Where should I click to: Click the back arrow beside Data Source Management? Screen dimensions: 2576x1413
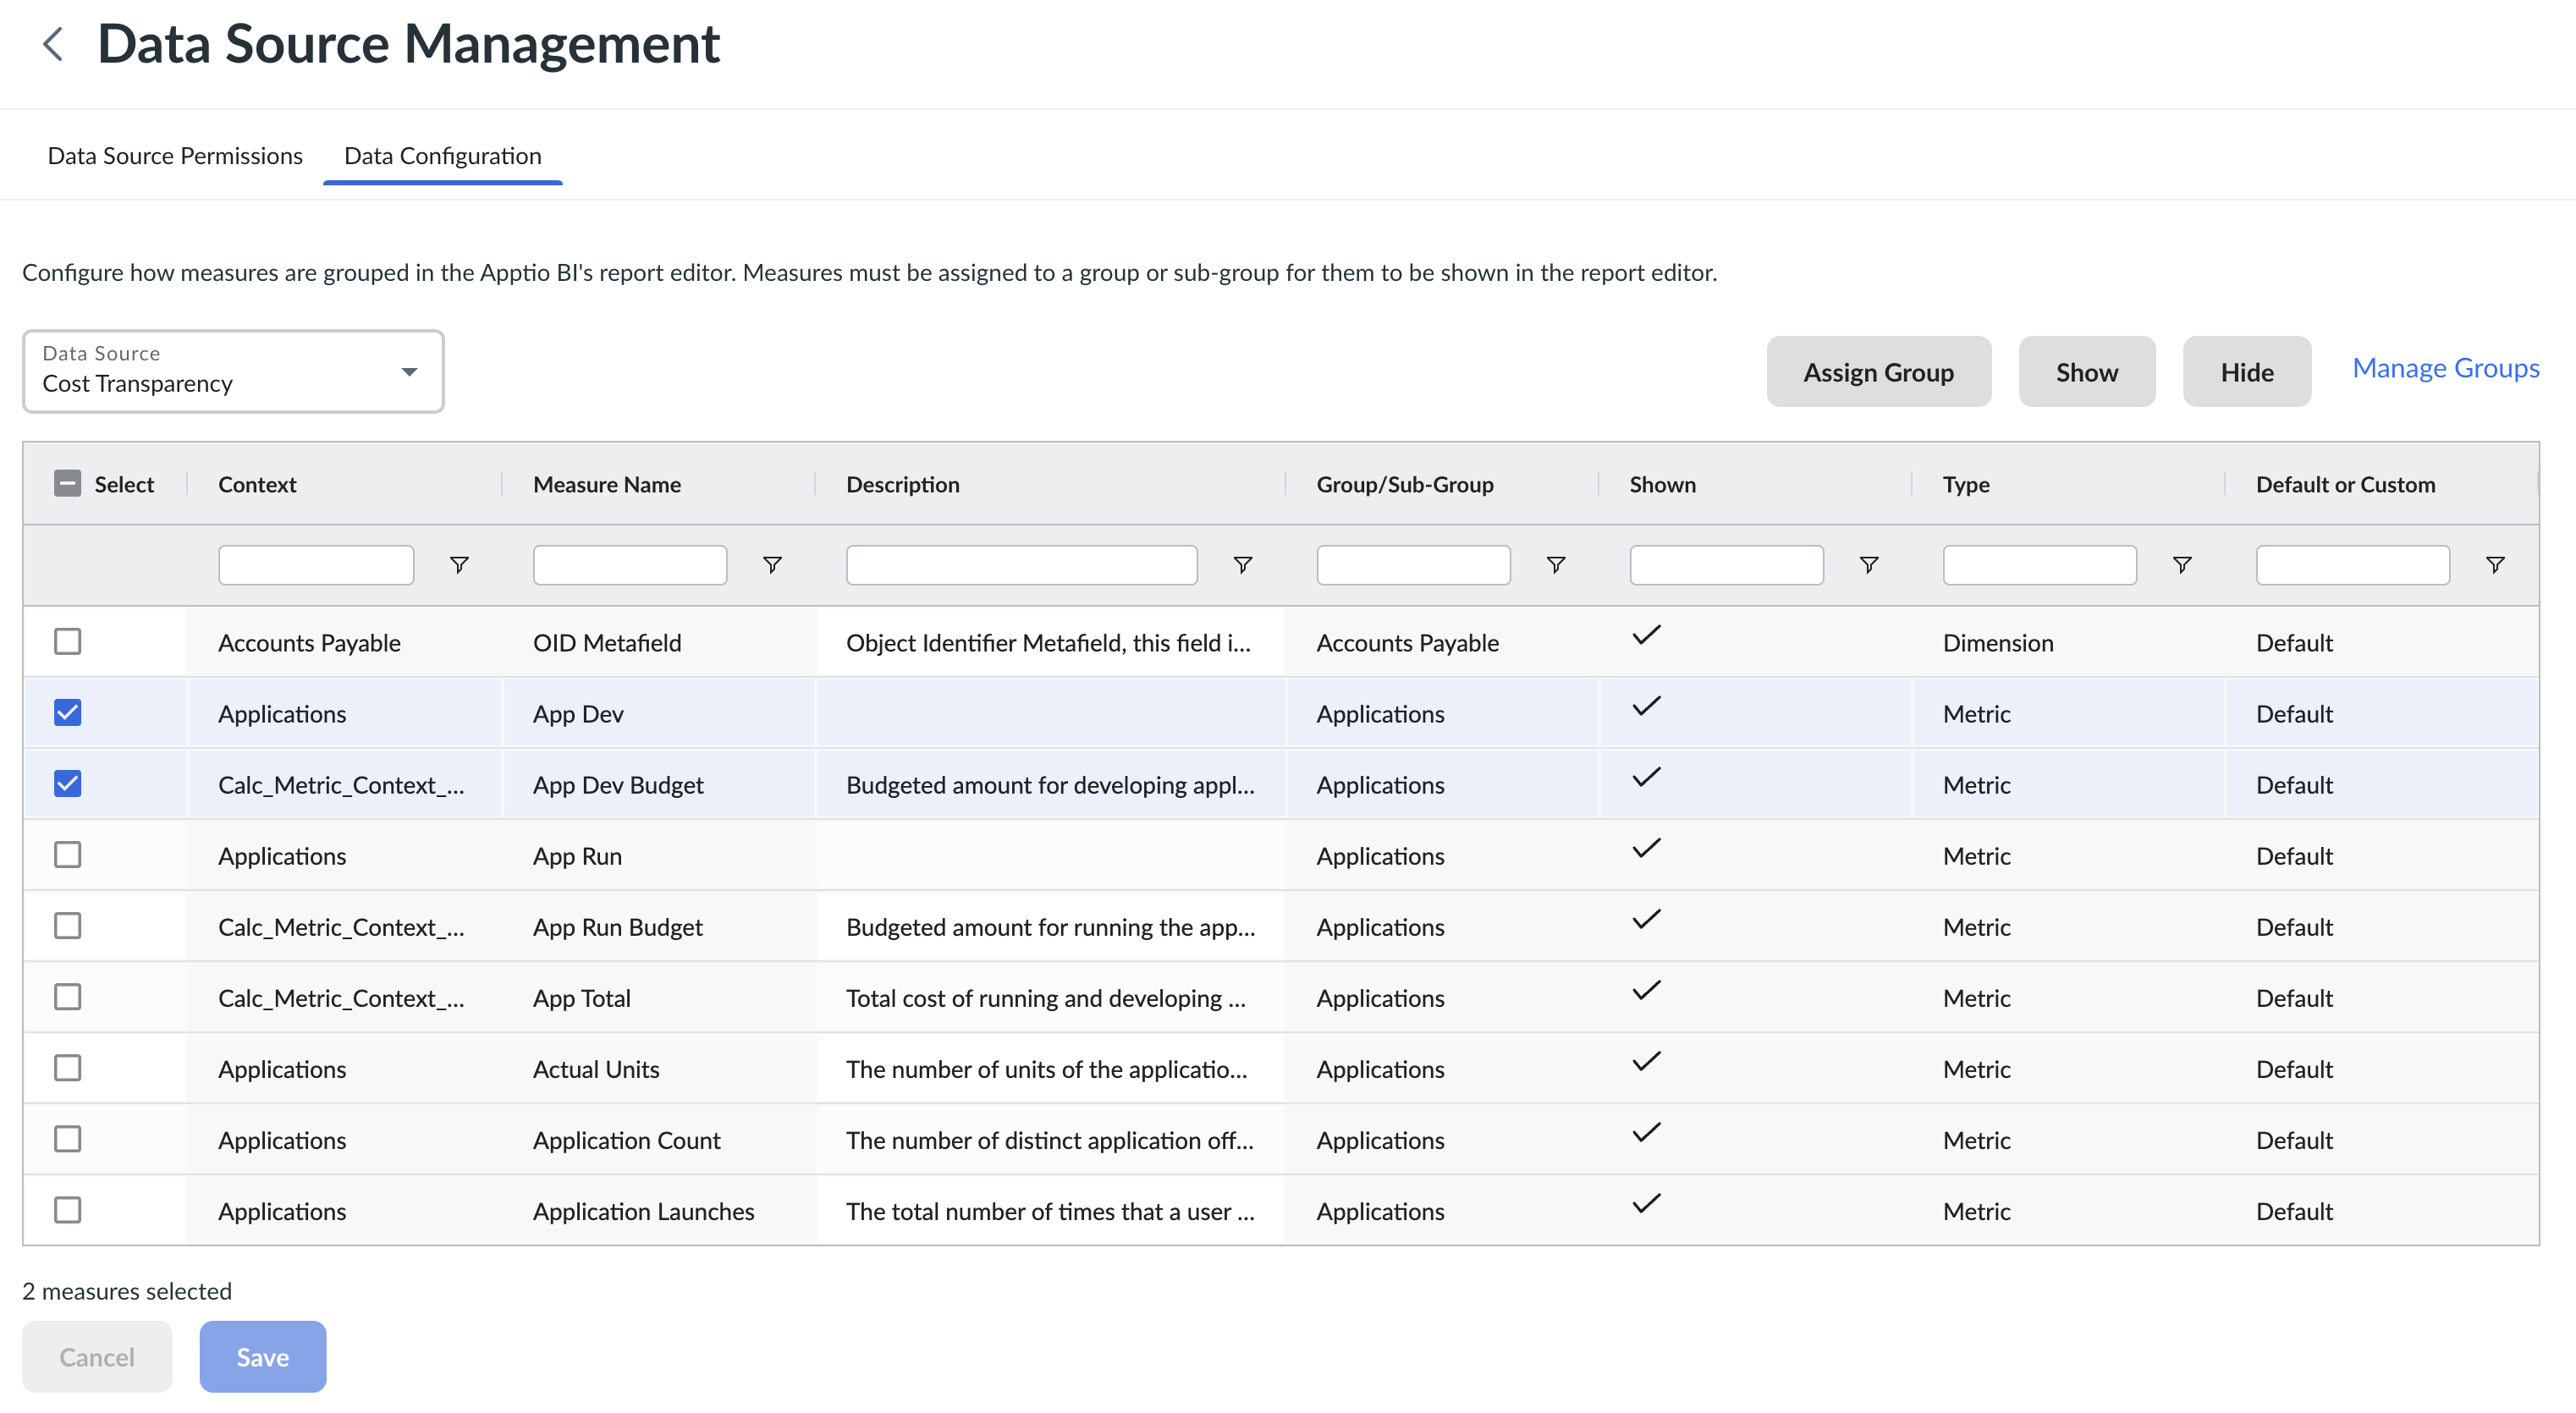point(53,44)
